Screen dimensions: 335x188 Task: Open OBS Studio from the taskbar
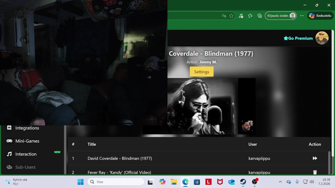click(255, 182)
